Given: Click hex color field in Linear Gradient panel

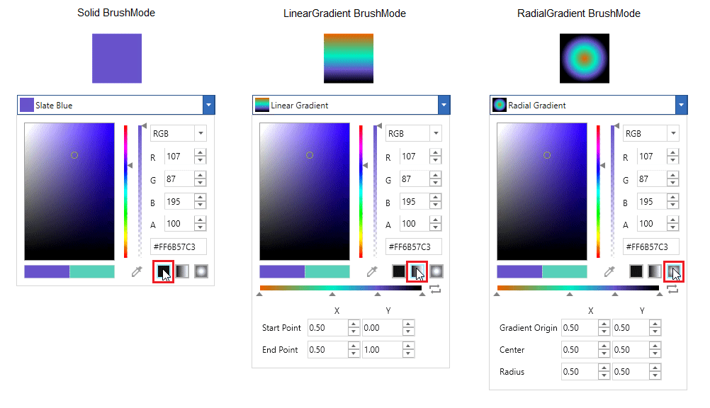Looking at the screenshot, I should coord(413,246).
